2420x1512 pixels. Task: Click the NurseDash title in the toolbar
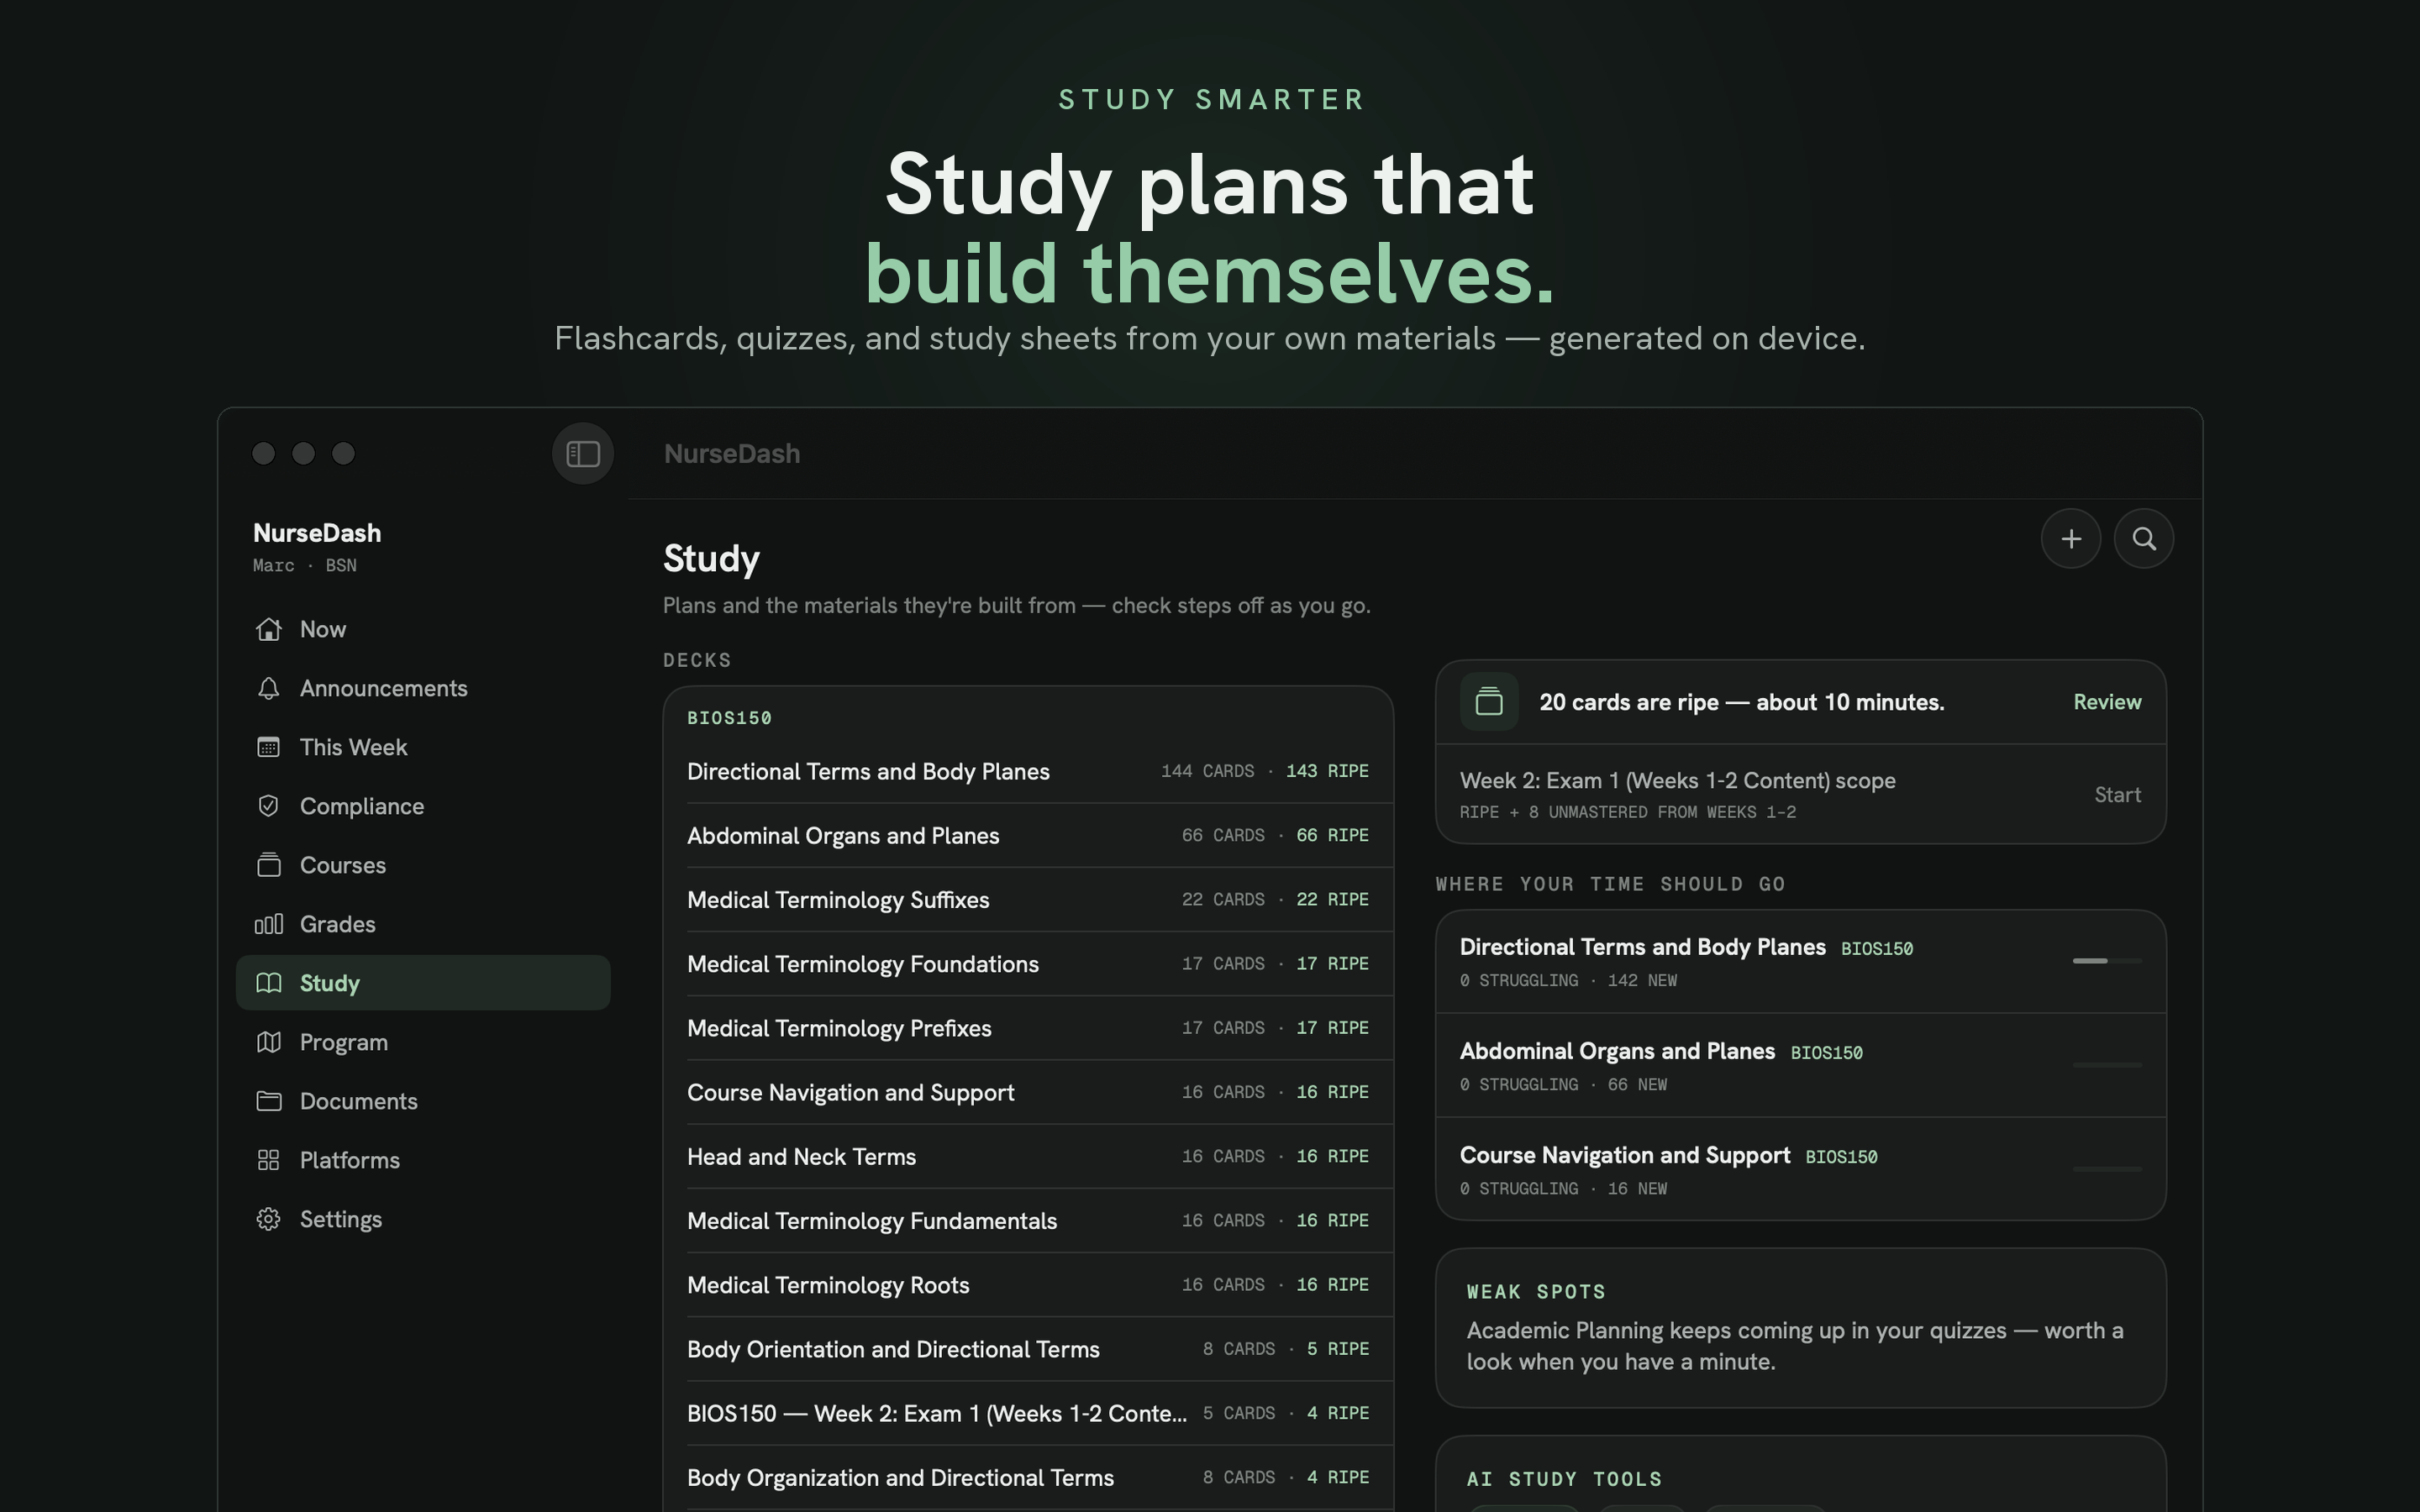732,454
